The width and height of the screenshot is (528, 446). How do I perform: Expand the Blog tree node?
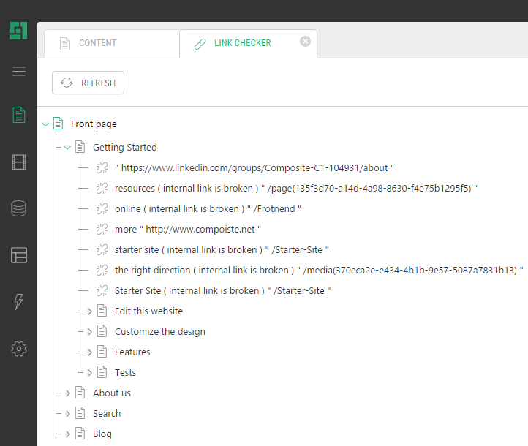[68, 434]
